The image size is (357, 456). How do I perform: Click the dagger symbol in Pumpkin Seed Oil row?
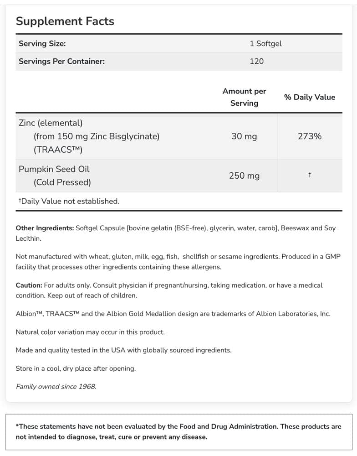[309, 175]
